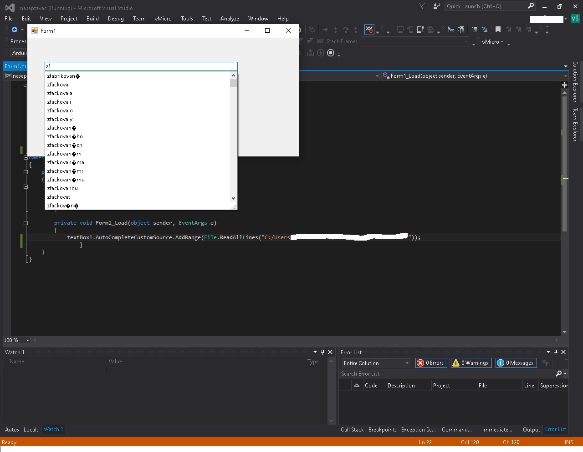Image resolution: width=583 pixels, height=452 pixels.
Task: Toggle the 0 Messages filter
Action: [515, 363]
